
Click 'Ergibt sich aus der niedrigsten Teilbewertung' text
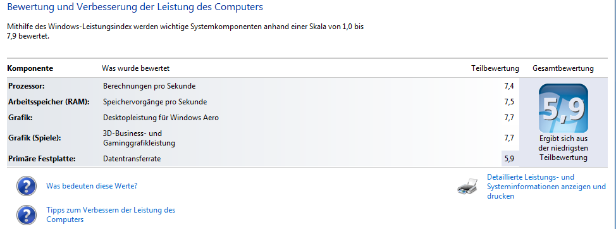(564, 149)
